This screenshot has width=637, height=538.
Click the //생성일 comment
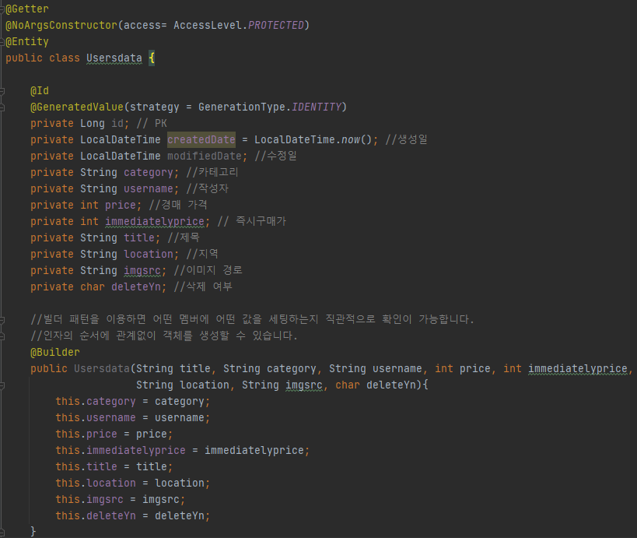(406, 139)
